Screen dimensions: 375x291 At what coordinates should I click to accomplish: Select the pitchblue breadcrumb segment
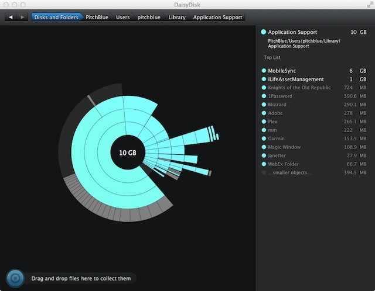149,18
